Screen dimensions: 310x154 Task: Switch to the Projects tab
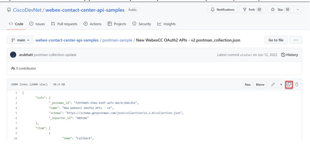117,24
